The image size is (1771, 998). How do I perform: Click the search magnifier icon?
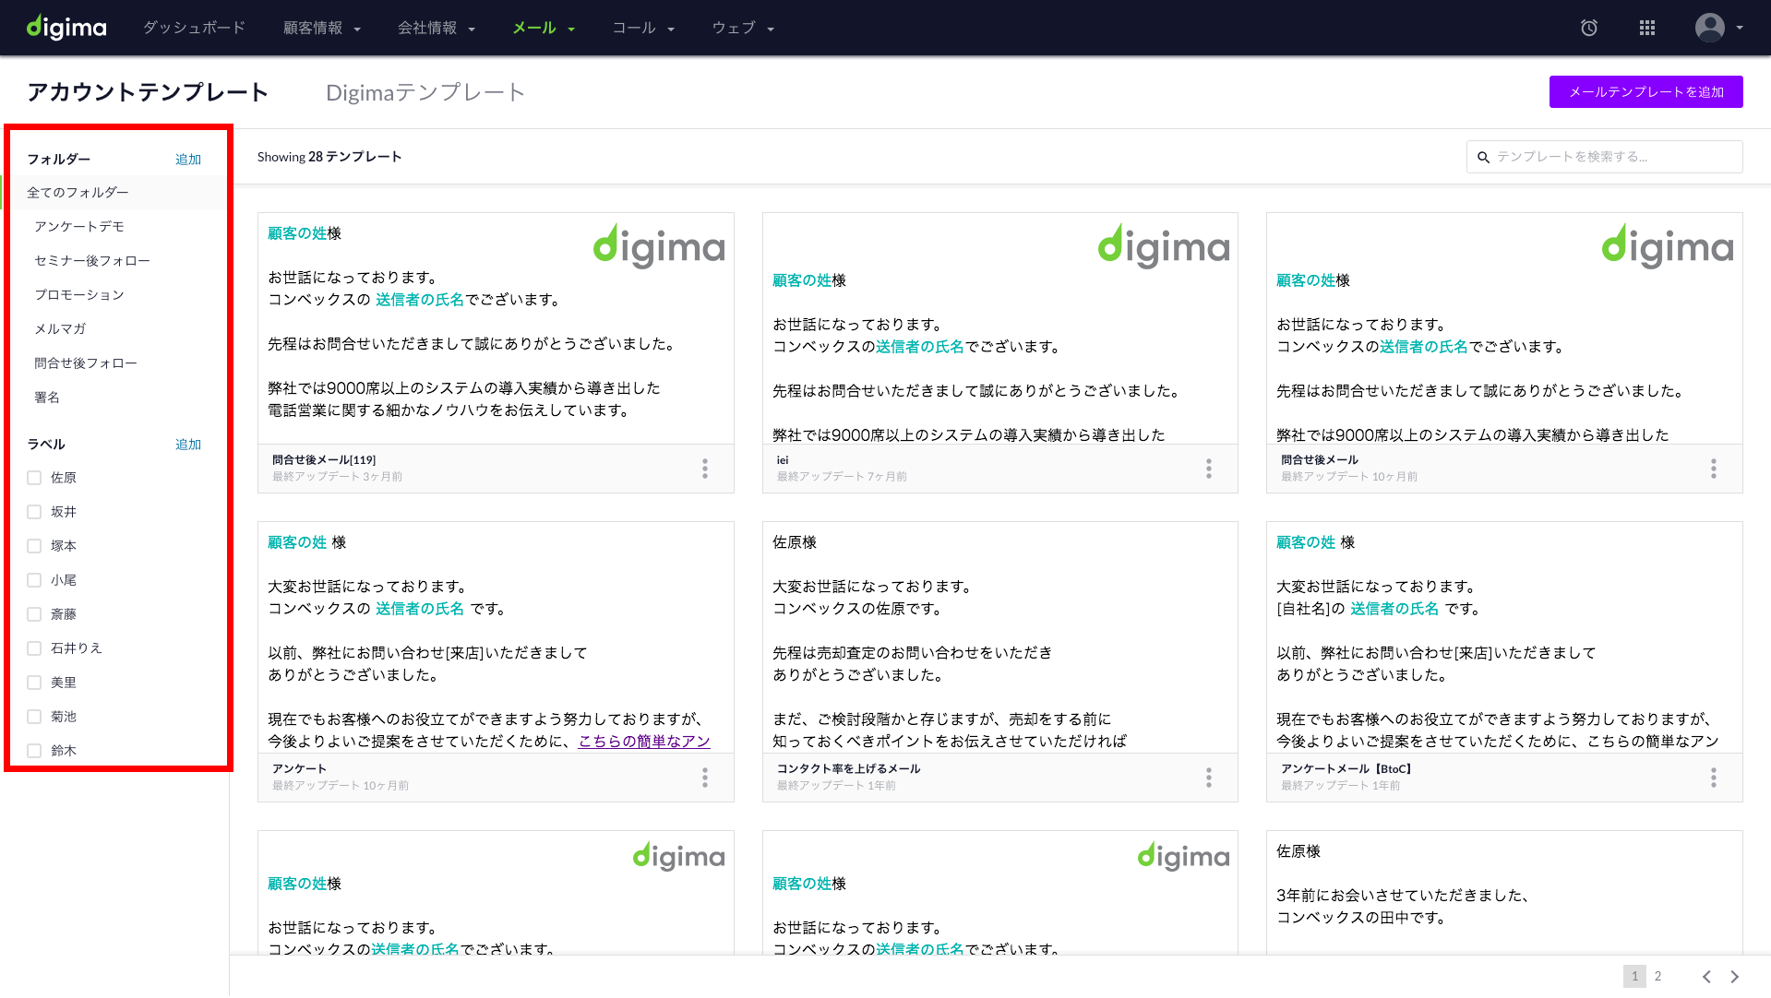click(x=1483, y=158)
